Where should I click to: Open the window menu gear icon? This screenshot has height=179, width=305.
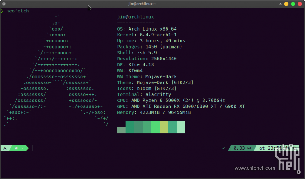click(4, 4)
